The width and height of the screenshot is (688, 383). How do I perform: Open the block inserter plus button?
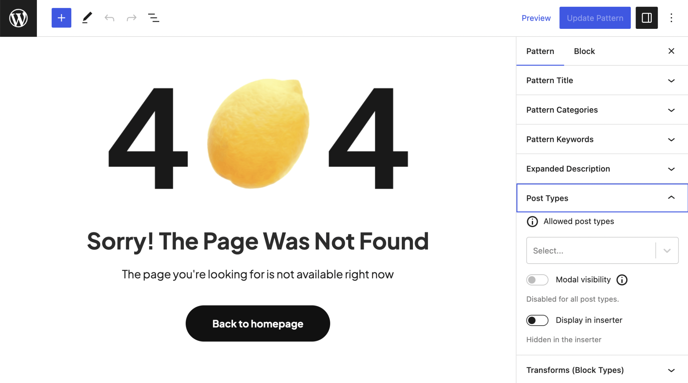coord(61,18)
